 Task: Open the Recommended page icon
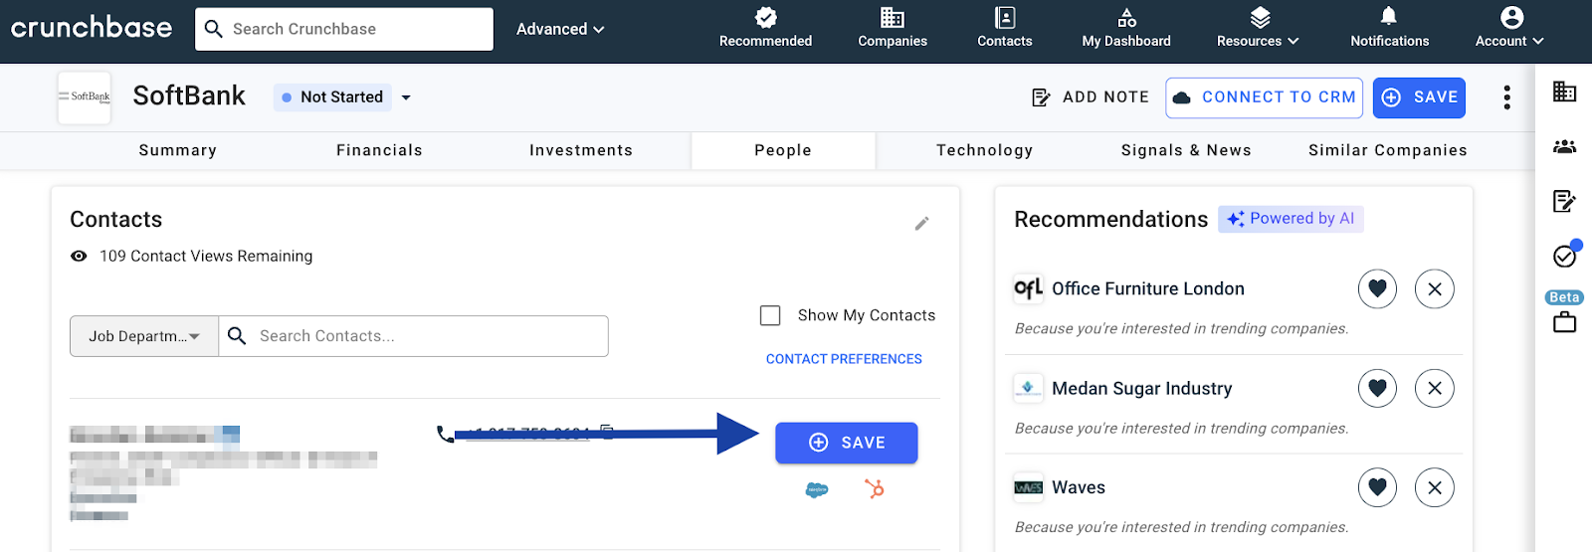(x=765, y=18)
